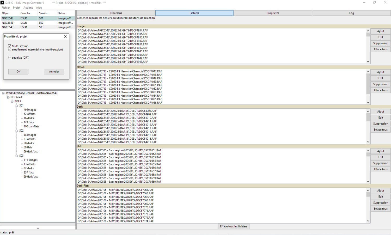Screen dimensions: 391x235
Task: Click the Dark list scroll-down arrow
Action: click(368, 142)
